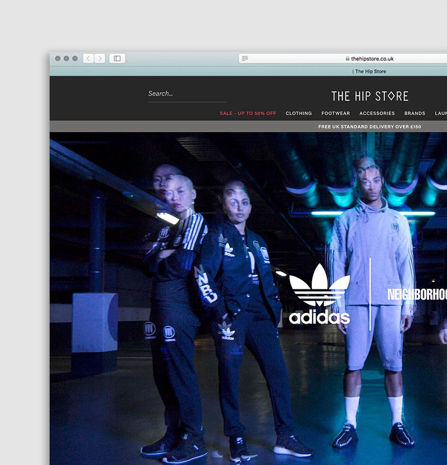Click The Hip Store logo
The width and height of the screenshot is (447, 465).
(370, 96)
